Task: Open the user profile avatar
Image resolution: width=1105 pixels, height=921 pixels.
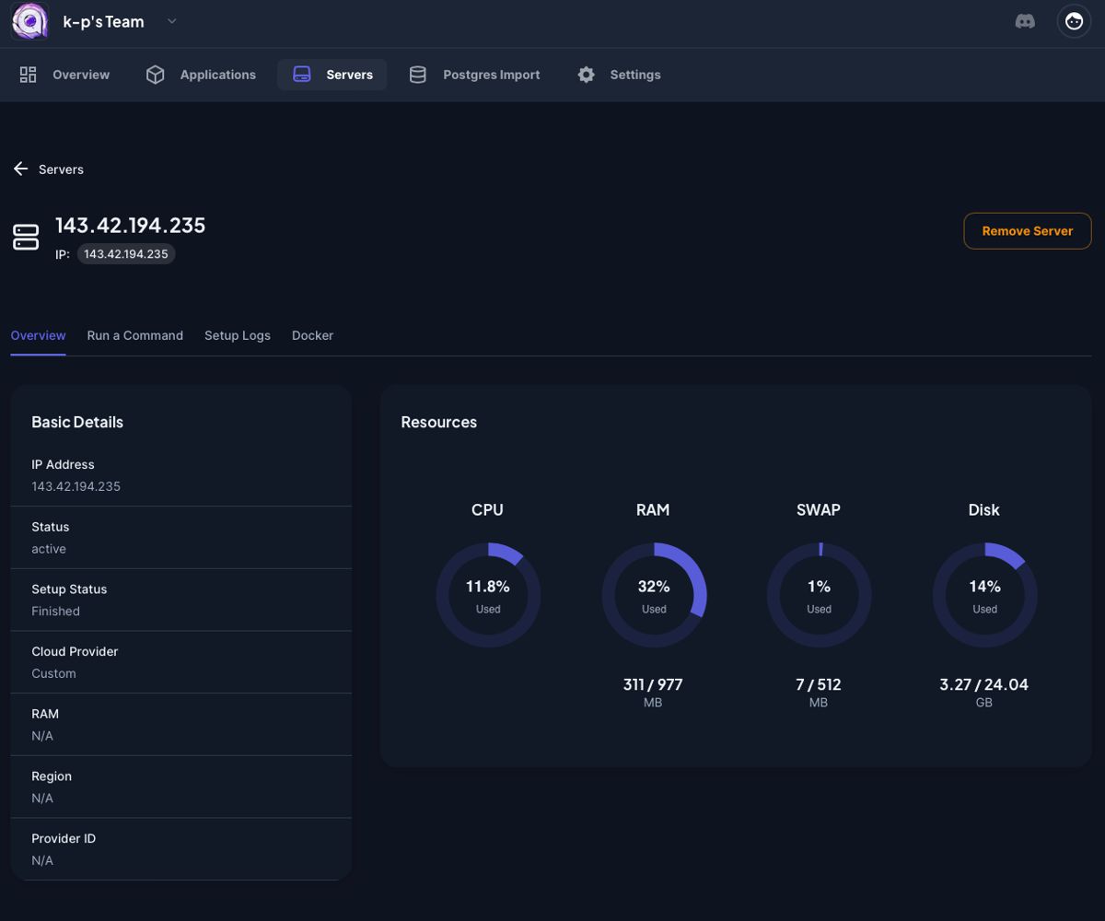Action: [1074, 21]
